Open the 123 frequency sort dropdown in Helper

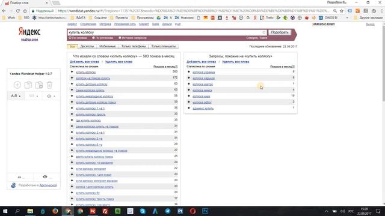(34, 96)
